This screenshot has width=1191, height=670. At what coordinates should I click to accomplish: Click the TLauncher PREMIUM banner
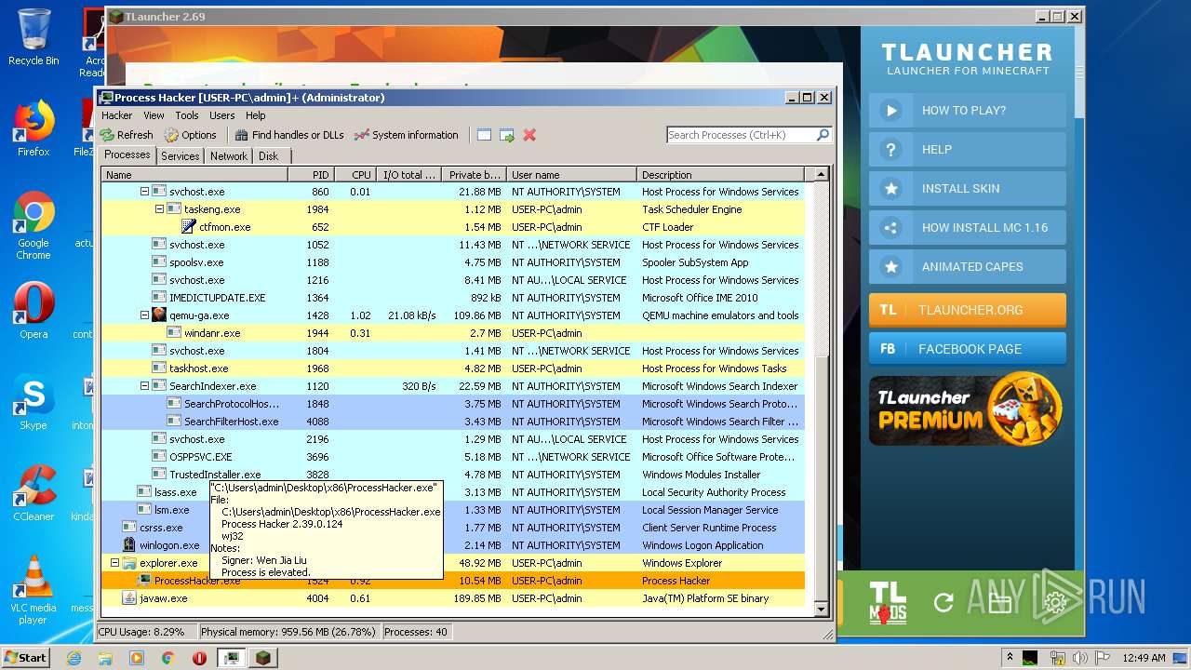pyautogui.click(x=968, y=409)
